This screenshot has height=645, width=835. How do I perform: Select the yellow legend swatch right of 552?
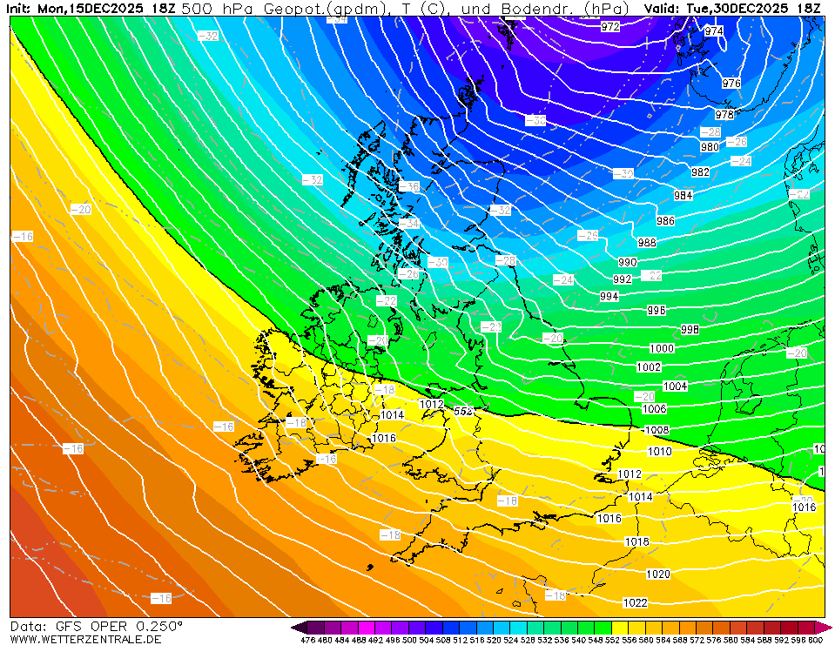click(x=620, y=628)
